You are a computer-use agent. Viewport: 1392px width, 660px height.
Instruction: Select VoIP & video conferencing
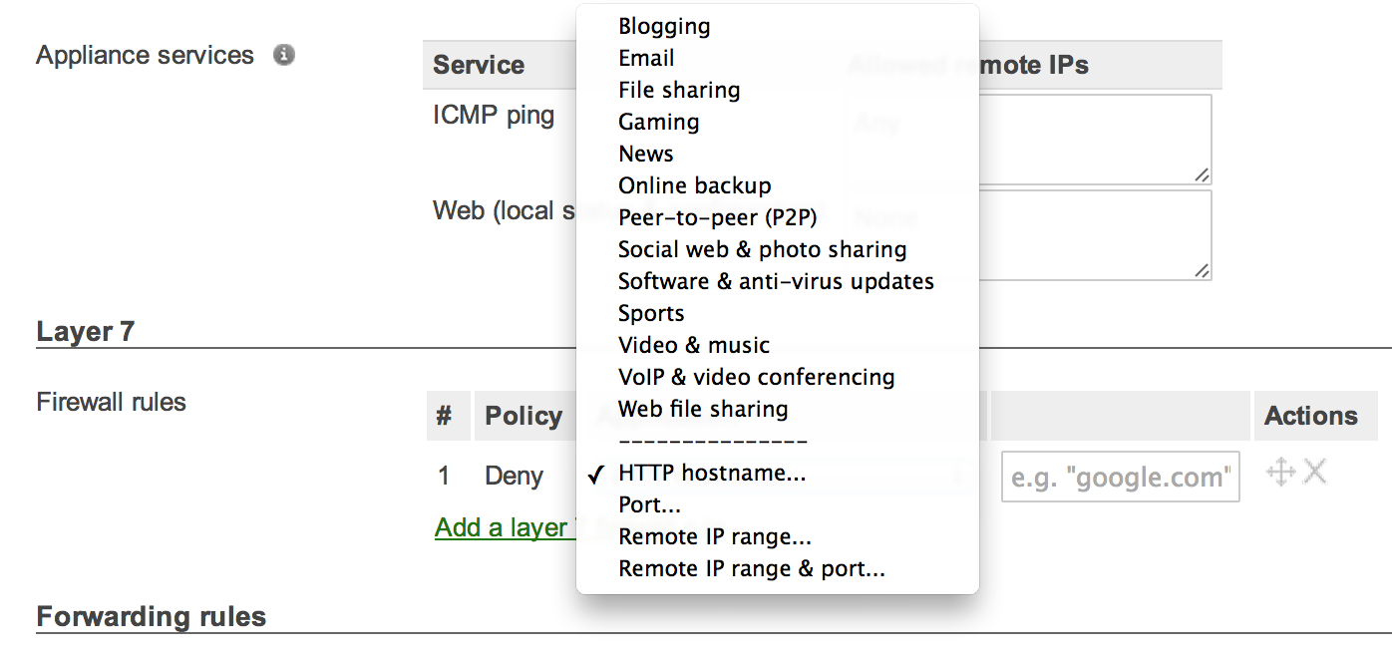756,377
